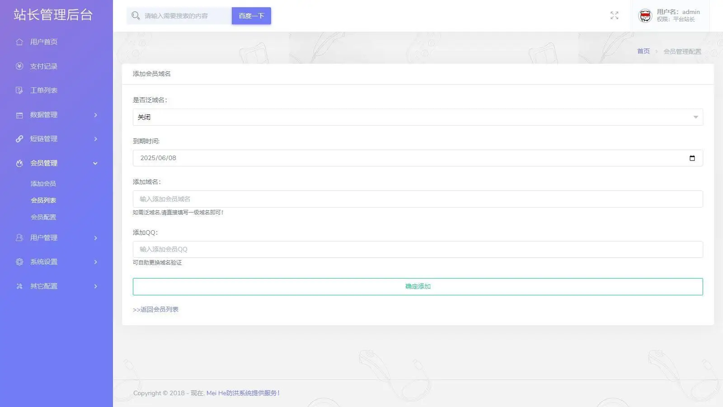Collapse the 会员管理 menu chevron
Screen dimensions: 723x407
[95, 163]
